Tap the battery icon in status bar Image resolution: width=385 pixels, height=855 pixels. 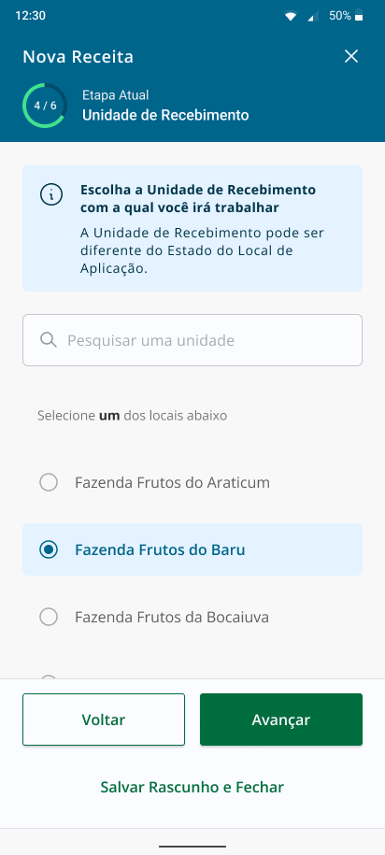click(x=358, y=16)
